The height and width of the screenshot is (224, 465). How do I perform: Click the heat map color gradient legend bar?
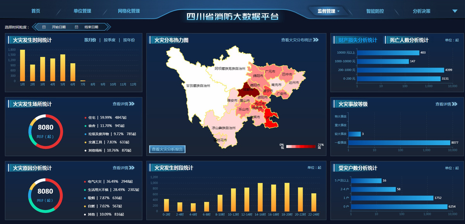[x=301, y=146]
